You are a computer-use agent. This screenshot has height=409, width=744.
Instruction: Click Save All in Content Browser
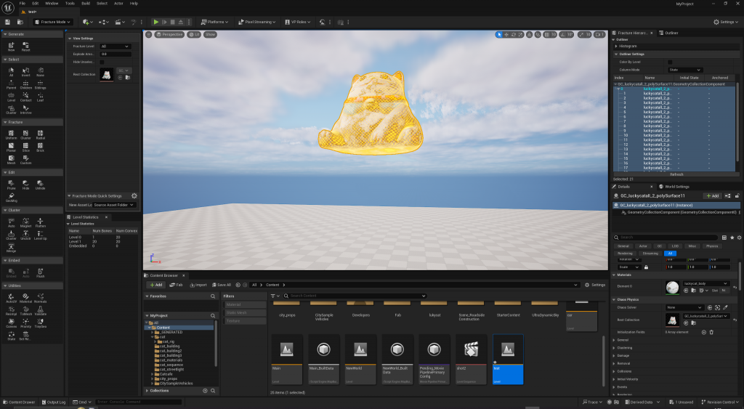(221, 285)
